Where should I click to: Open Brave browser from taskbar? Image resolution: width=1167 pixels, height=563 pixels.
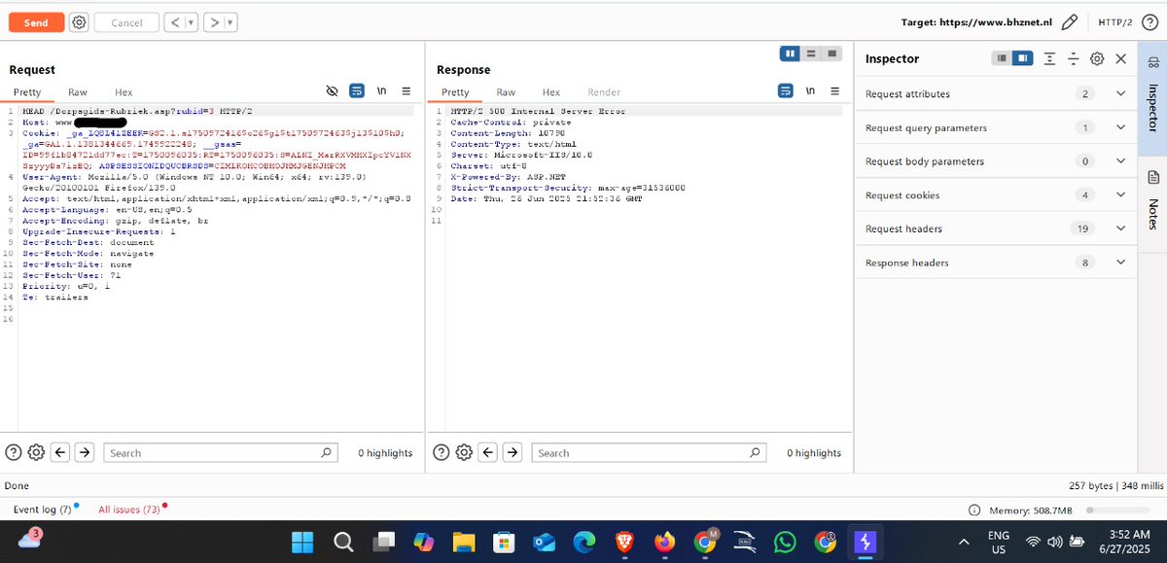point(623,542)
